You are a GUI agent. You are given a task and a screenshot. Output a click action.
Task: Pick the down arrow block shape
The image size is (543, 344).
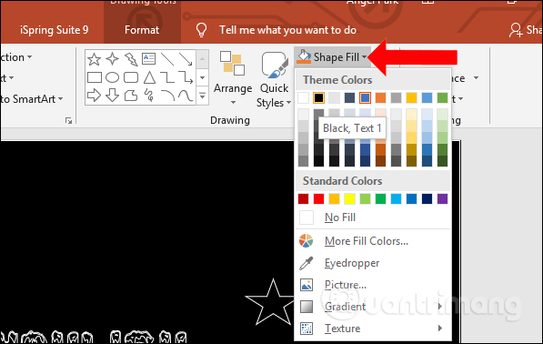pyautogui.click(x=113, y=95)
